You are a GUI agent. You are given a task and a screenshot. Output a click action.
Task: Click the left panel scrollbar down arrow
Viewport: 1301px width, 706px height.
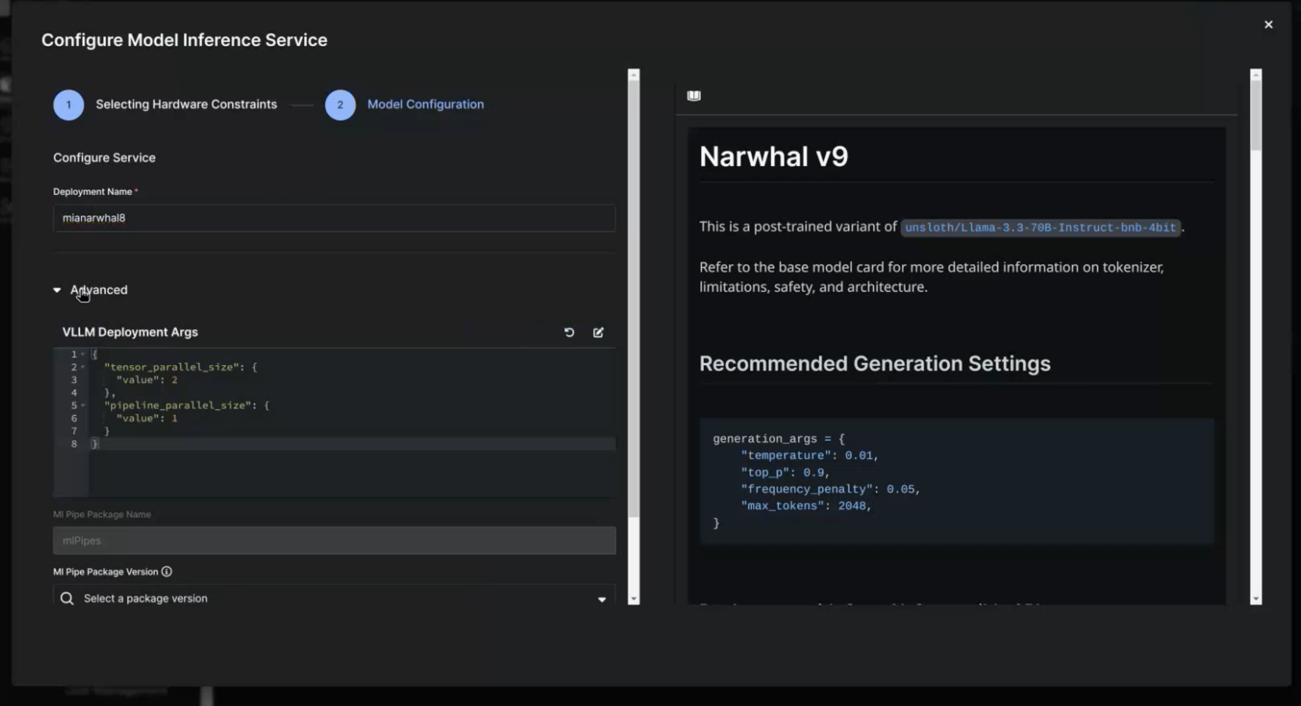tap(633, 599)
